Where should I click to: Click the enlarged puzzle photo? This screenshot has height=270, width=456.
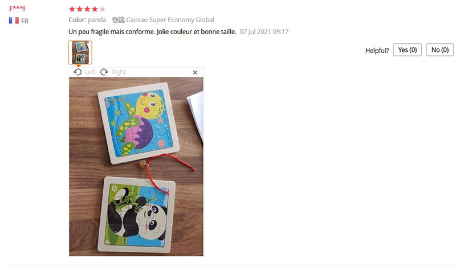point(136,166)
